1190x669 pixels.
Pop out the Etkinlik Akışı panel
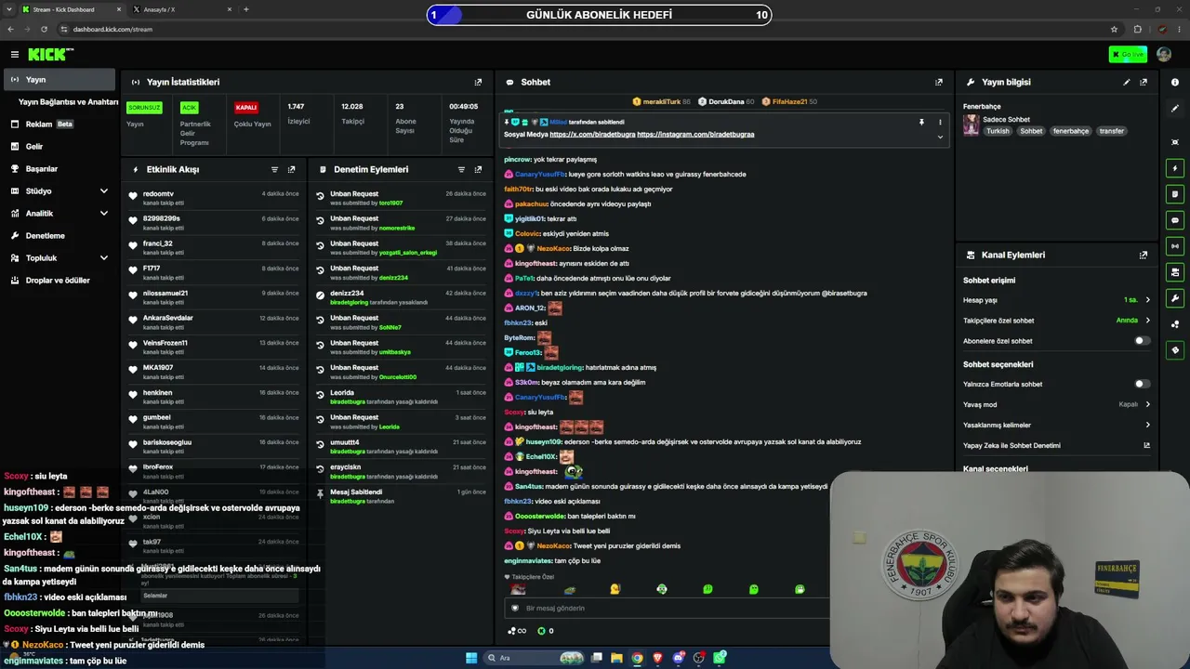(x=292, y=170)
